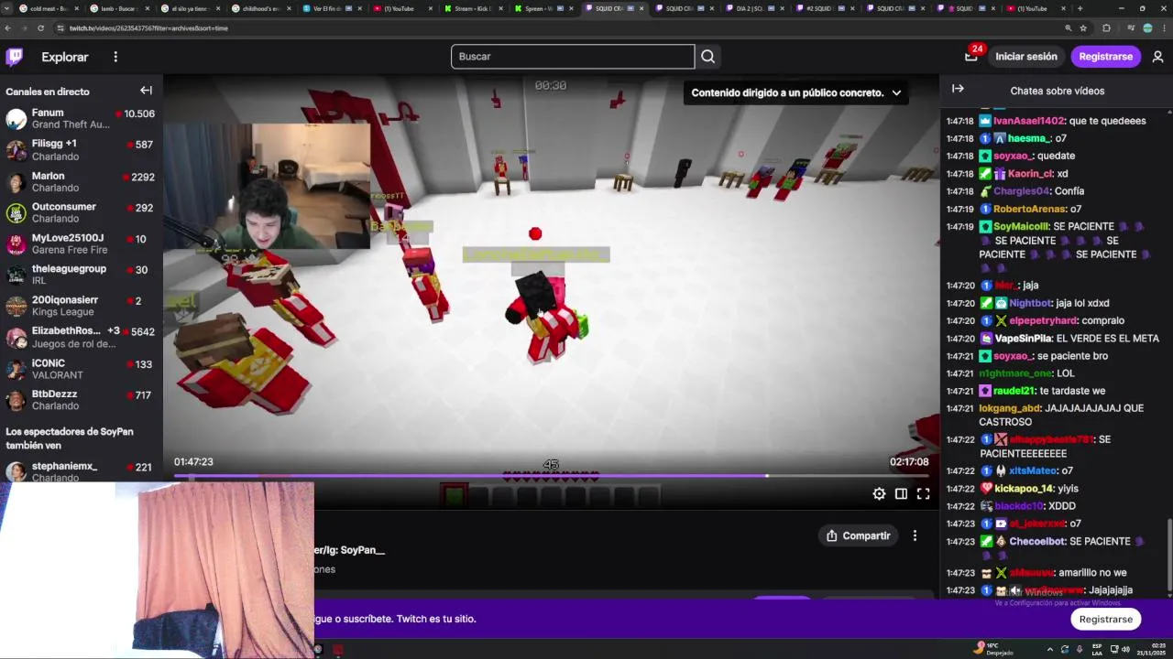1173x659 pixels.
Task: Click chat username raudel21
Action: tap(1014, 391)
